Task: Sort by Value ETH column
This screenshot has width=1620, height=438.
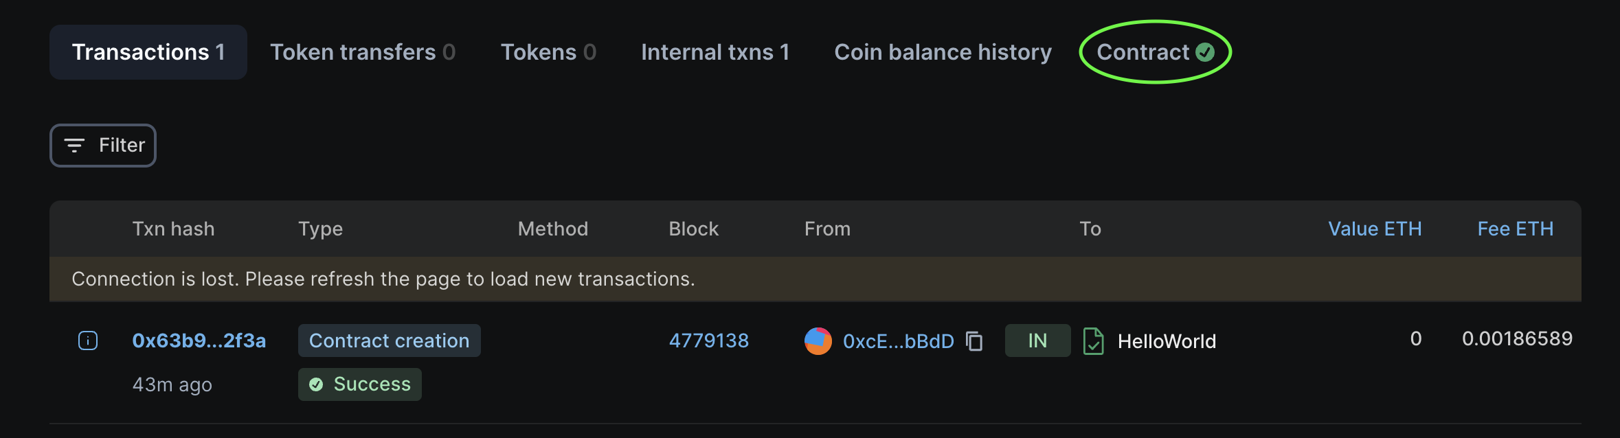Action: (x=1374, y=229)
